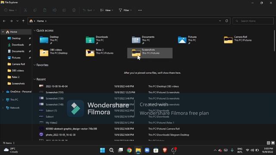Viewport: 276px width, 155px height.
Task: Click the Cut toolbar icon
Action: pos(25,10)
